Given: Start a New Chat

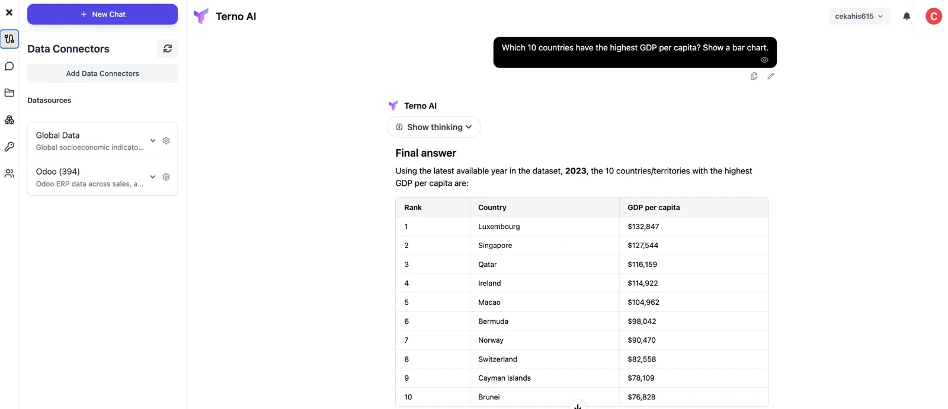Looking at the screenshot, I should (103, 14).
